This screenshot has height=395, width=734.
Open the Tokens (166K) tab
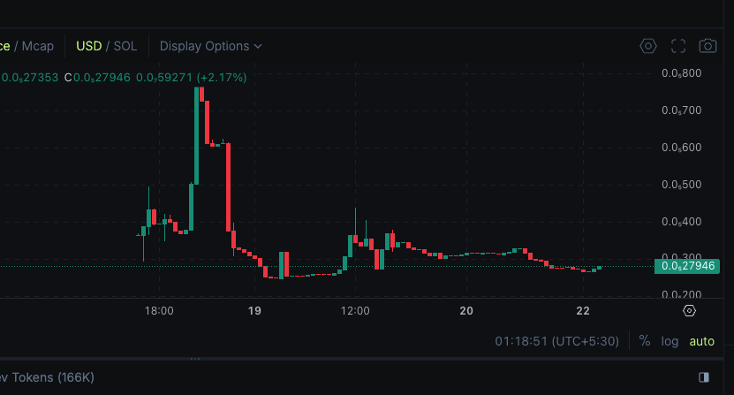(47, 377)
